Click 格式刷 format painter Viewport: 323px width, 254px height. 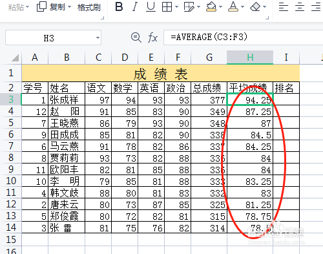(x=89, y=8)
